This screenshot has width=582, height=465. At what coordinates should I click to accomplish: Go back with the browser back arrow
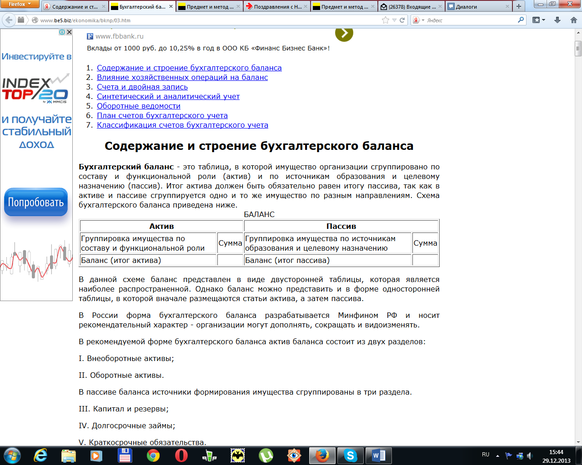click(9, 20)
